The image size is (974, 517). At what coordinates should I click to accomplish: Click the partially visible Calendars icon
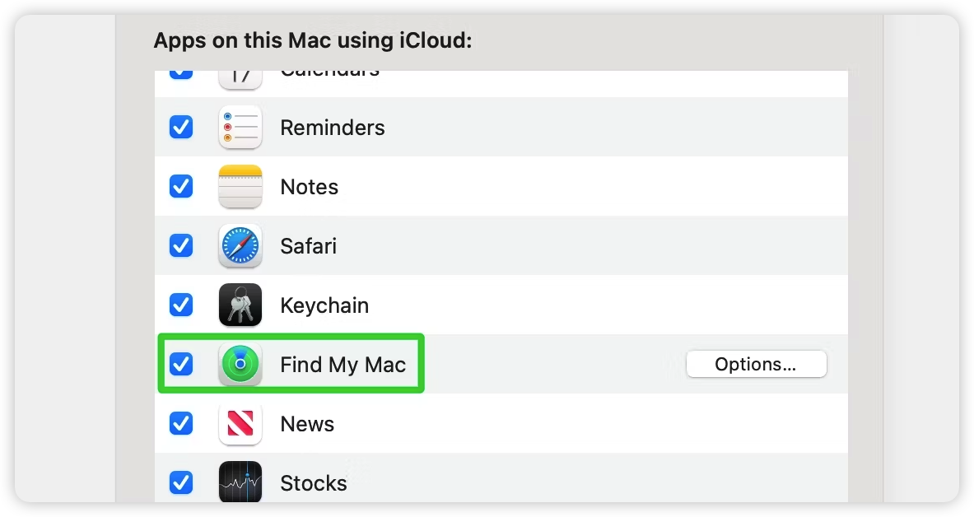tap(240, 80)
